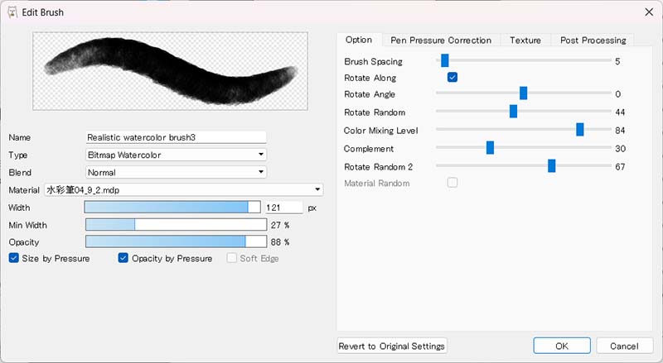Disable Size by Pressure
Viewport: 663px width, 363px height.
13,258
